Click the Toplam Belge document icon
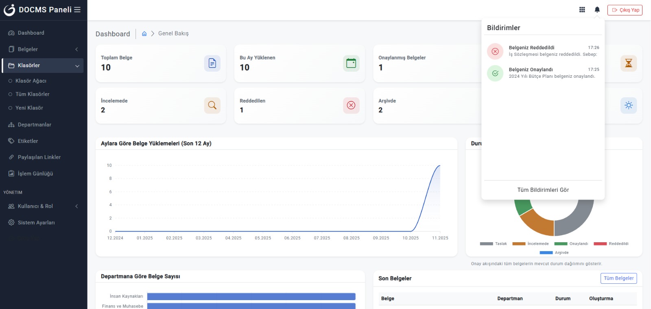 click(x=212, y=63)
